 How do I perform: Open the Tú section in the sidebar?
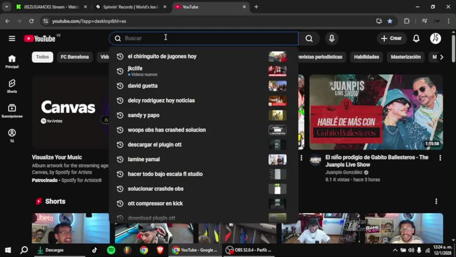12,136
